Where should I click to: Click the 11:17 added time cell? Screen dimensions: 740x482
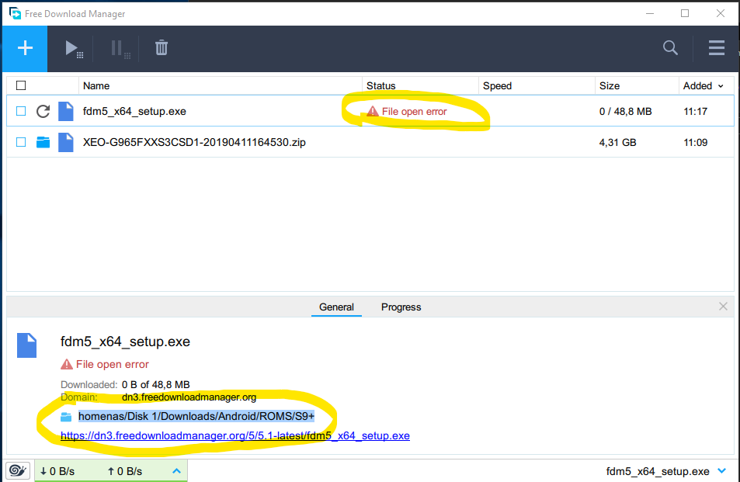click(695, 111)
